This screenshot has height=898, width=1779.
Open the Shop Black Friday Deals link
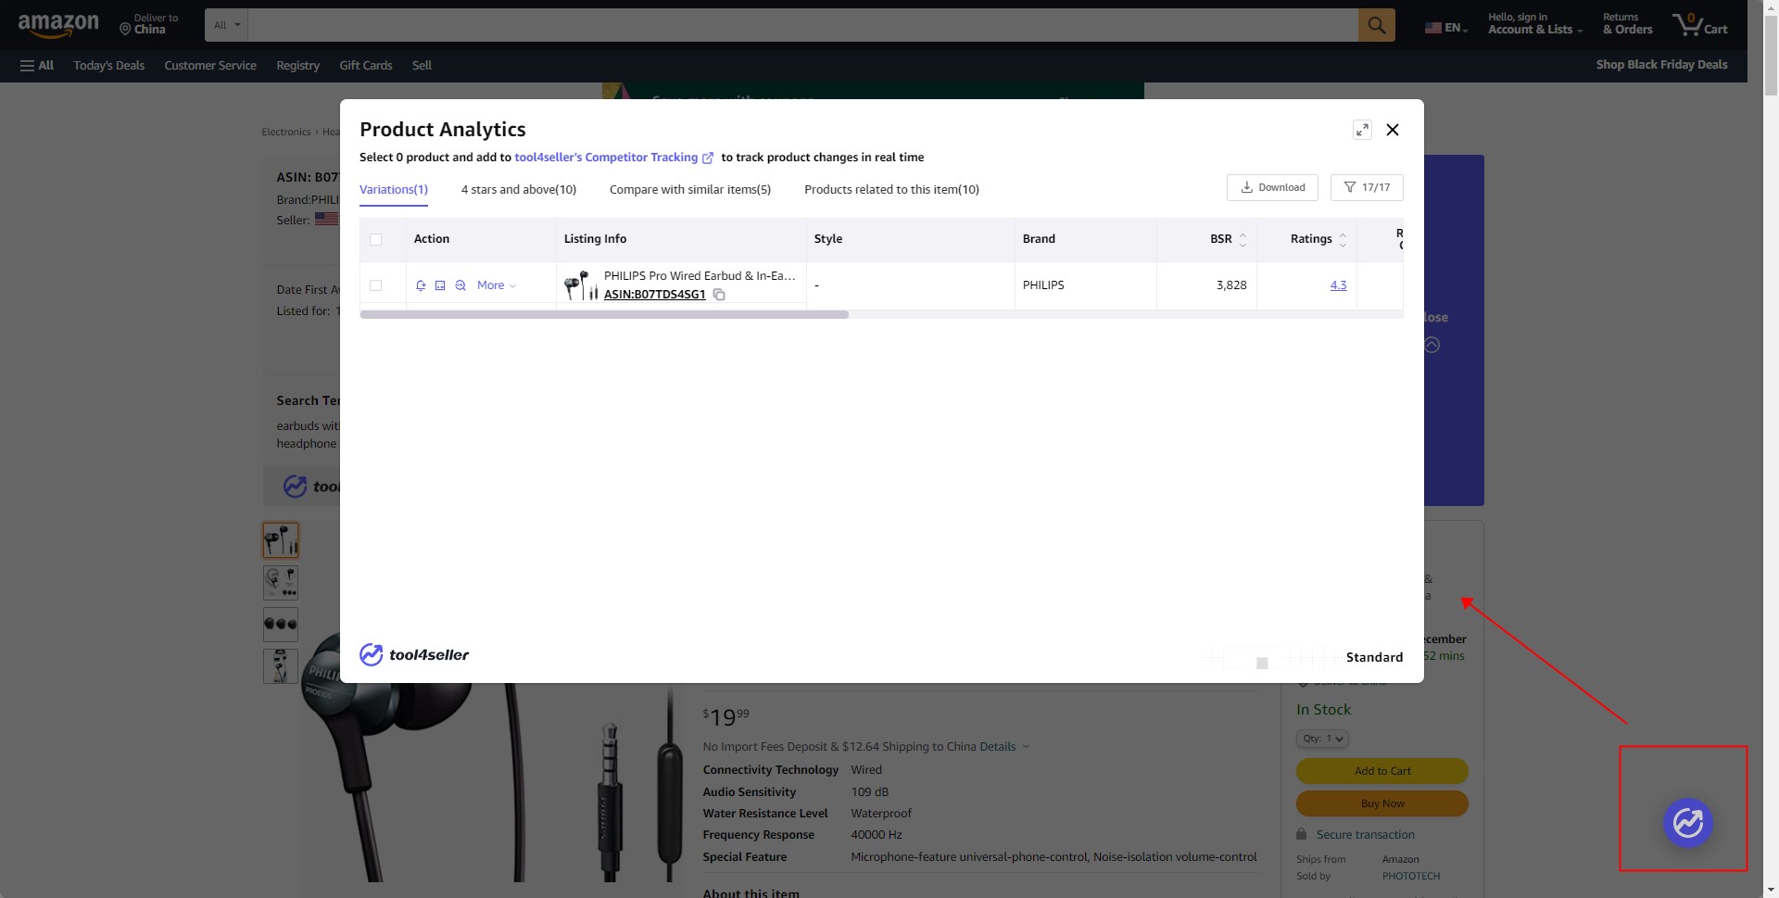[1661, 65]
